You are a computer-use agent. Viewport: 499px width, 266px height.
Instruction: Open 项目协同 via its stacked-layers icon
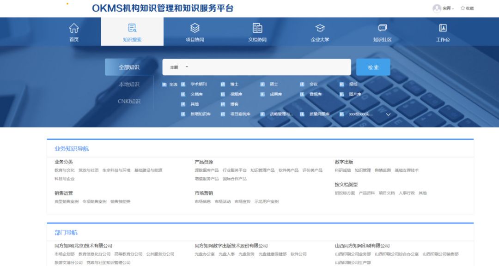coord(195,27)
